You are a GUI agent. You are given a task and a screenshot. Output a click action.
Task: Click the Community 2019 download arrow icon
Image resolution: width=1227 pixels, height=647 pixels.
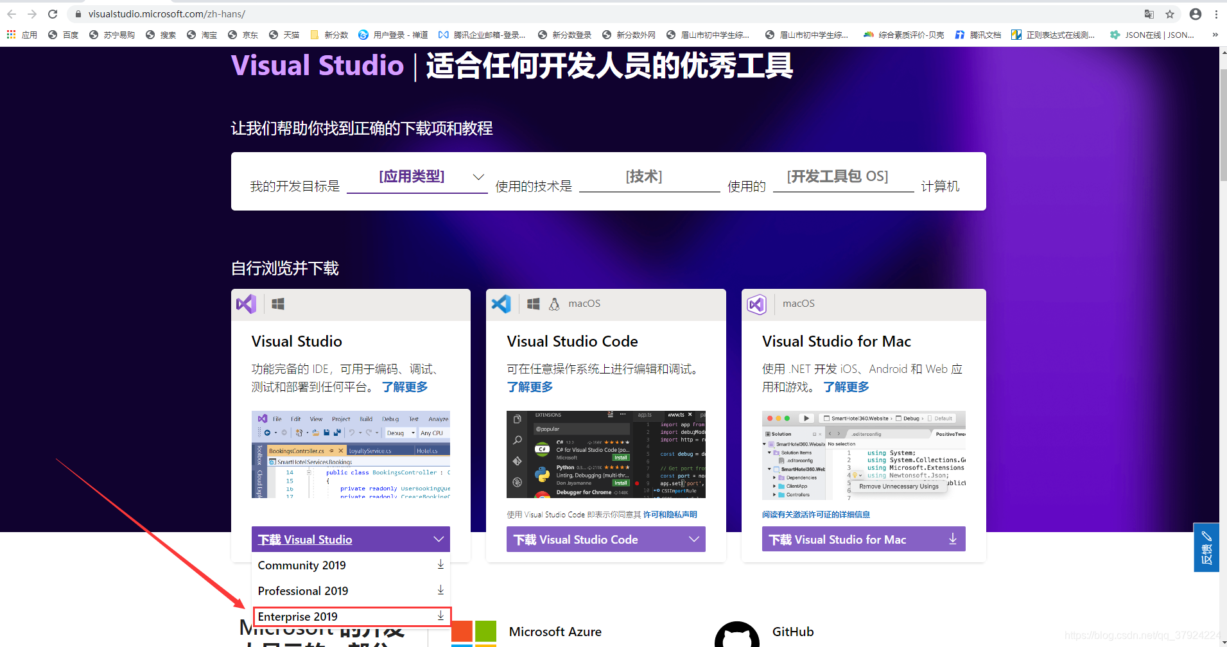click(x=440, y=564)
